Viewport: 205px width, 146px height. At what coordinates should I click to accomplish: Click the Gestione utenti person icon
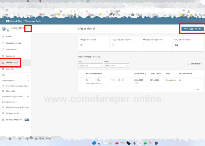click(3, 113)
